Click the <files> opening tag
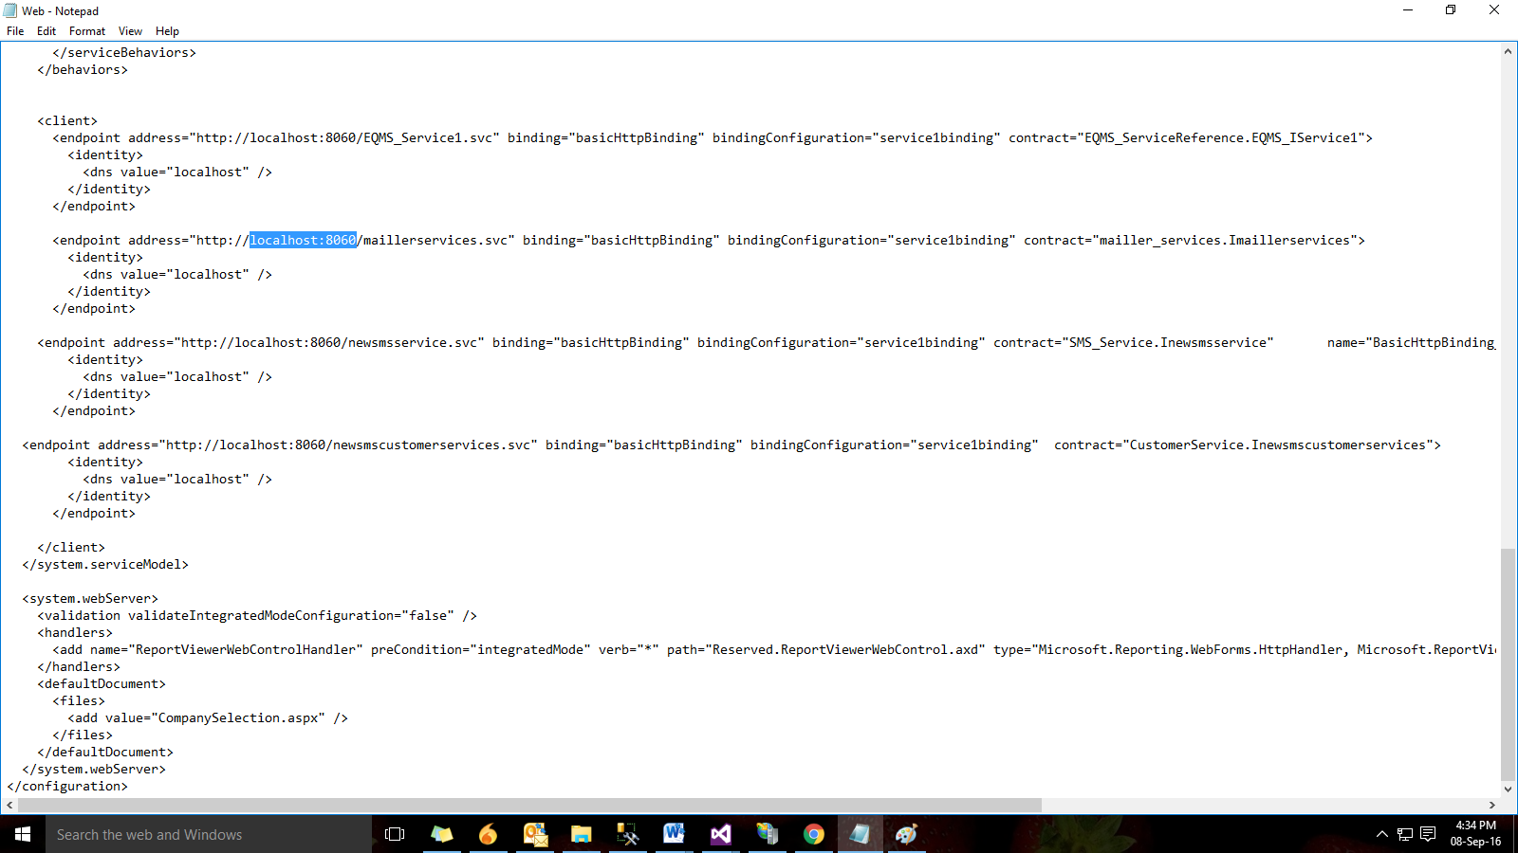Viewport: 1518px width, 853px height. click(x=79, y=701)
